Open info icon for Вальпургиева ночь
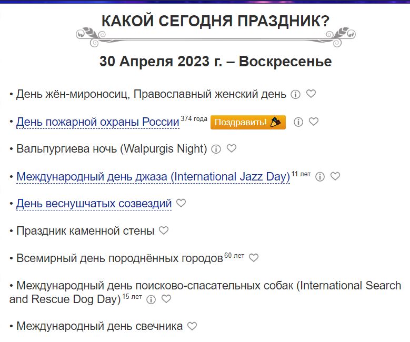The image size is (410, 342). 216,149
